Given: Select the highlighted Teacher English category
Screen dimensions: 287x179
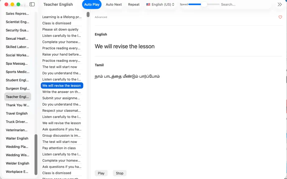Looking at the screenshot, I should click(x=17, y=97).
